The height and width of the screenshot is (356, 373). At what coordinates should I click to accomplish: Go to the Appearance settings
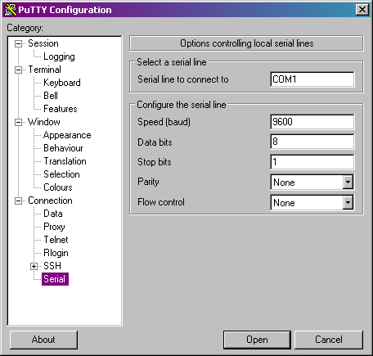(x=67, y=135)
